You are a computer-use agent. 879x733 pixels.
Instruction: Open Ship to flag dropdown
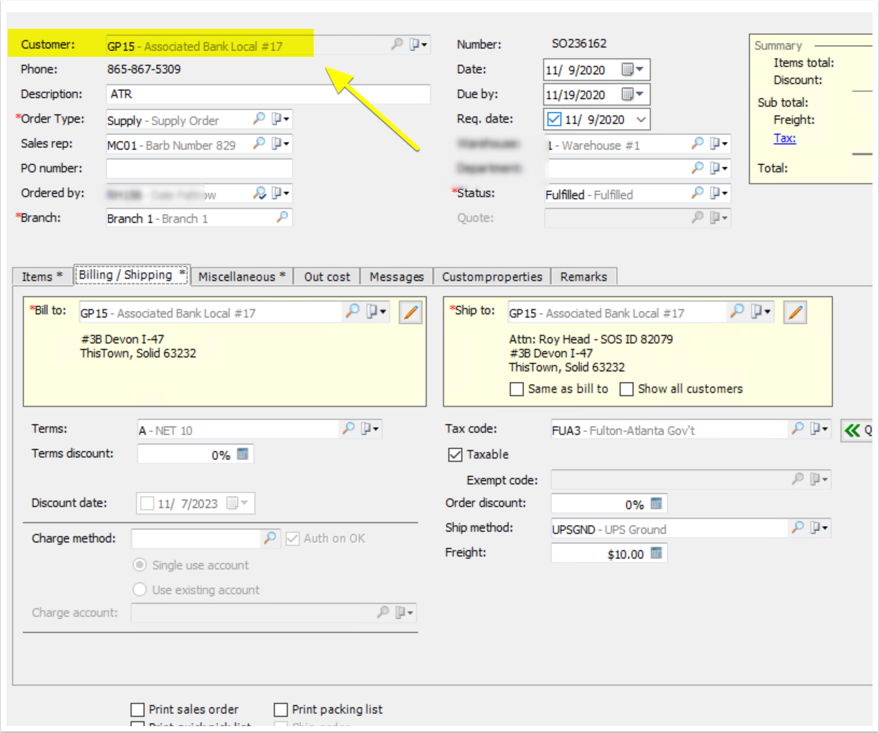(x=761, y=311)
